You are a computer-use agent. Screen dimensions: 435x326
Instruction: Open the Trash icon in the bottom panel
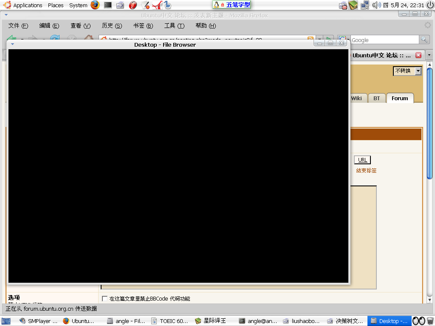(430, 321)
